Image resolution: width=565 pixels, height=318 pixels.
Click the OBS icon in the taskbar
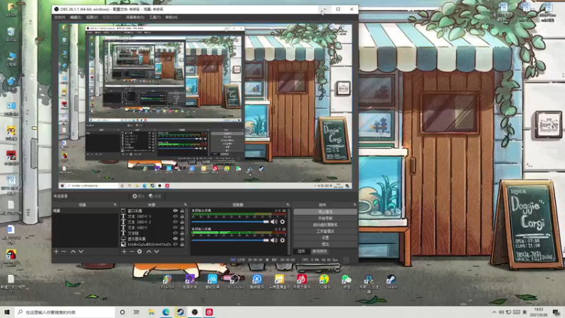(195, 312)
